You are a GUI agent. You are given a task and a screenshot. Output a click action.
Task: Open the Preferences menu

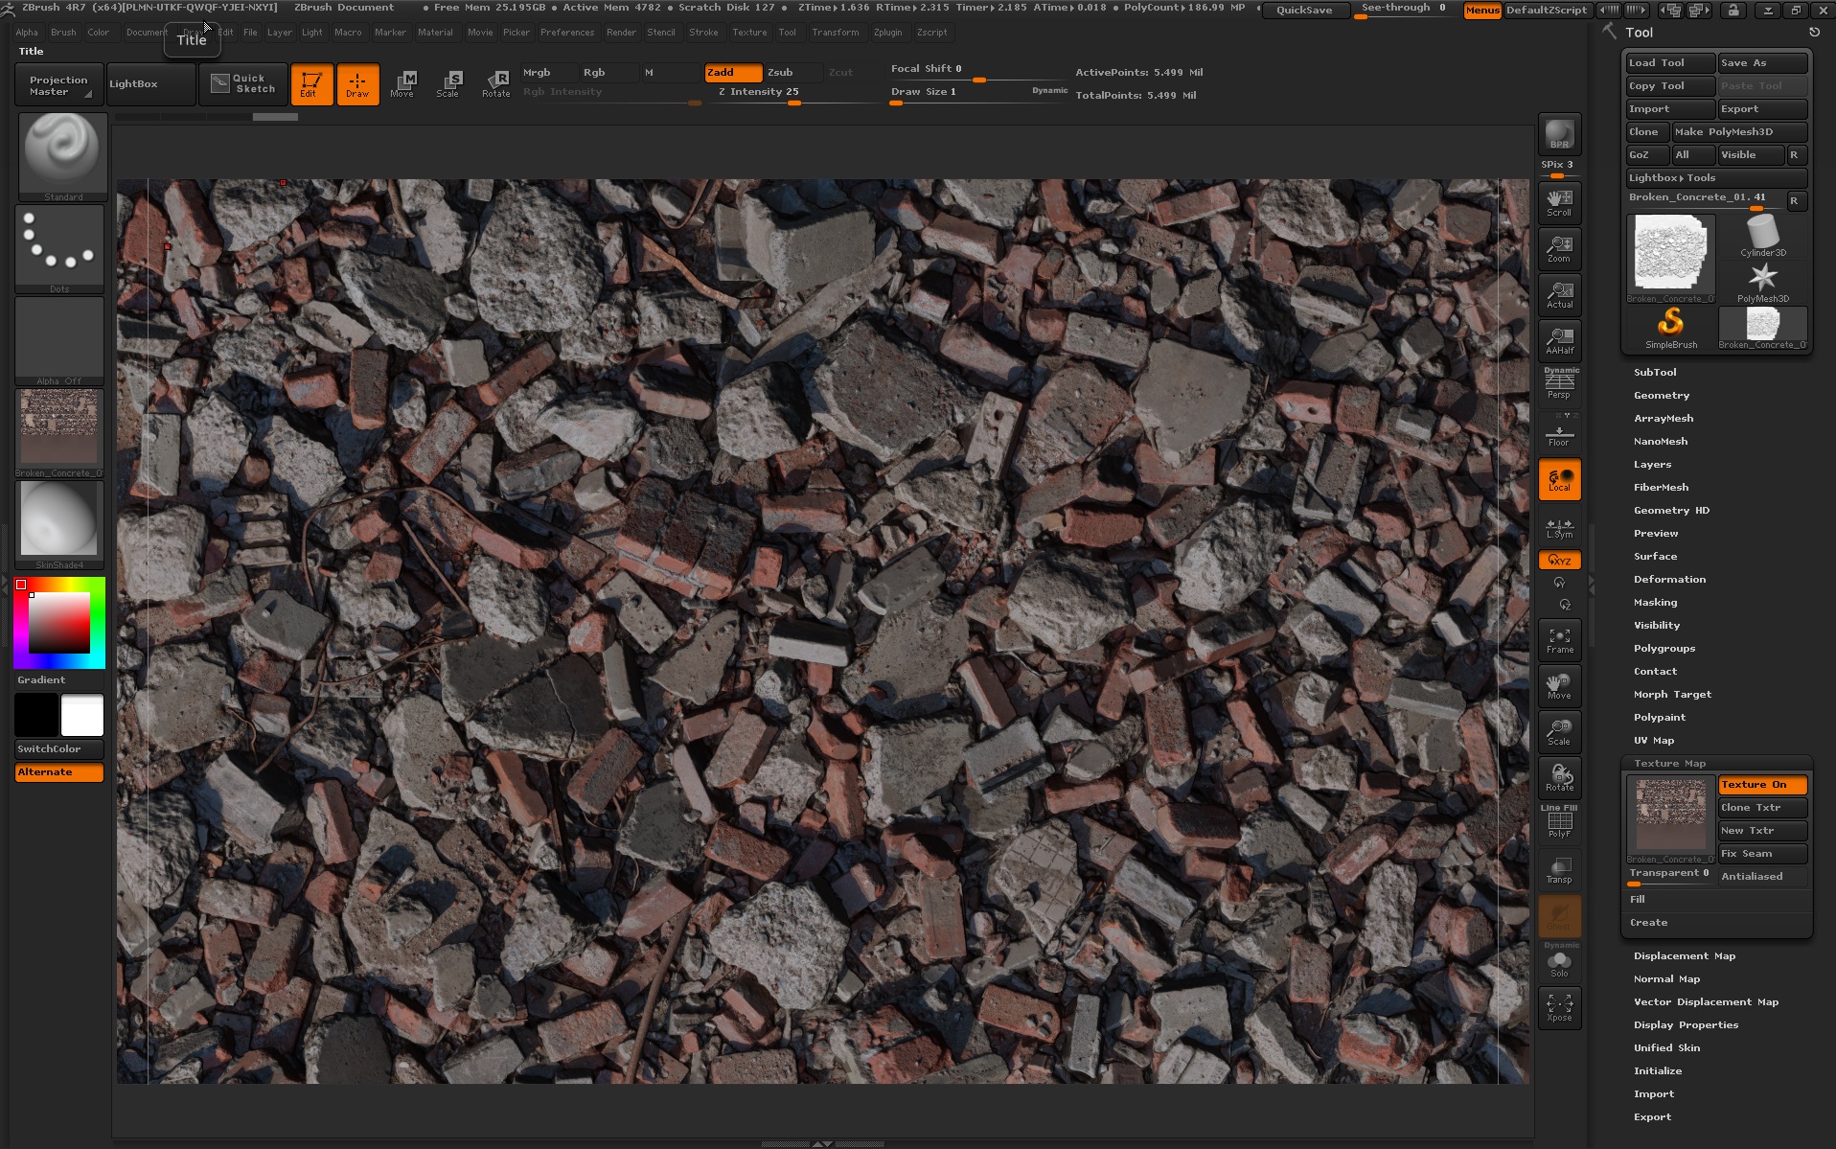coord(567,33)
